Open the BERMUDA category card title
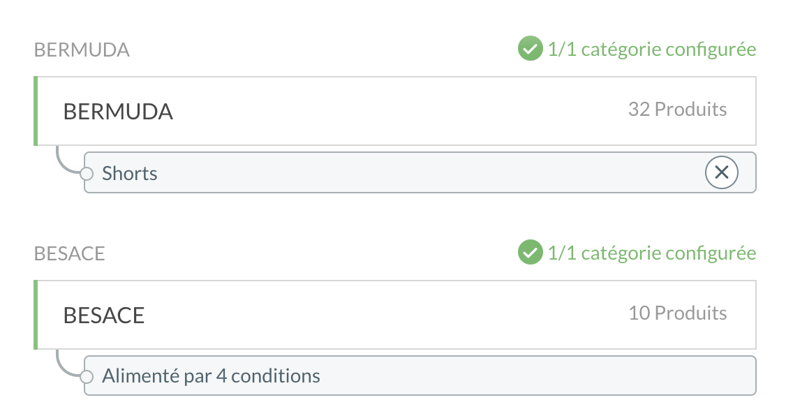The width and height of the screenshot is (793, 416). pos(118,112)
